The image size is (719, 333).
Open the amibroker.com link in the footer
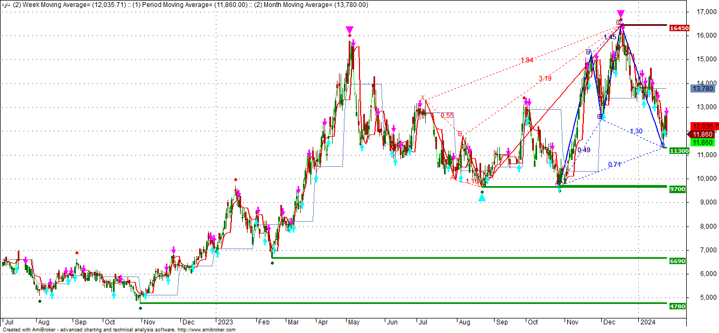click(206, 330)
